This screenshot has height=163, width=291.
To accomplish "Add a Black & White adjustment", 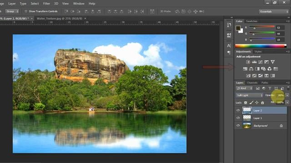I will (x=257, y=69).
